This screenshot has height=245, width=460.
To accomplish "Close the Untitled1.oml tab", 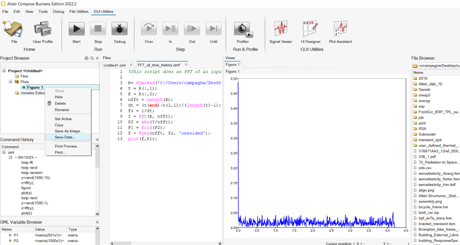I will (131, 65).
